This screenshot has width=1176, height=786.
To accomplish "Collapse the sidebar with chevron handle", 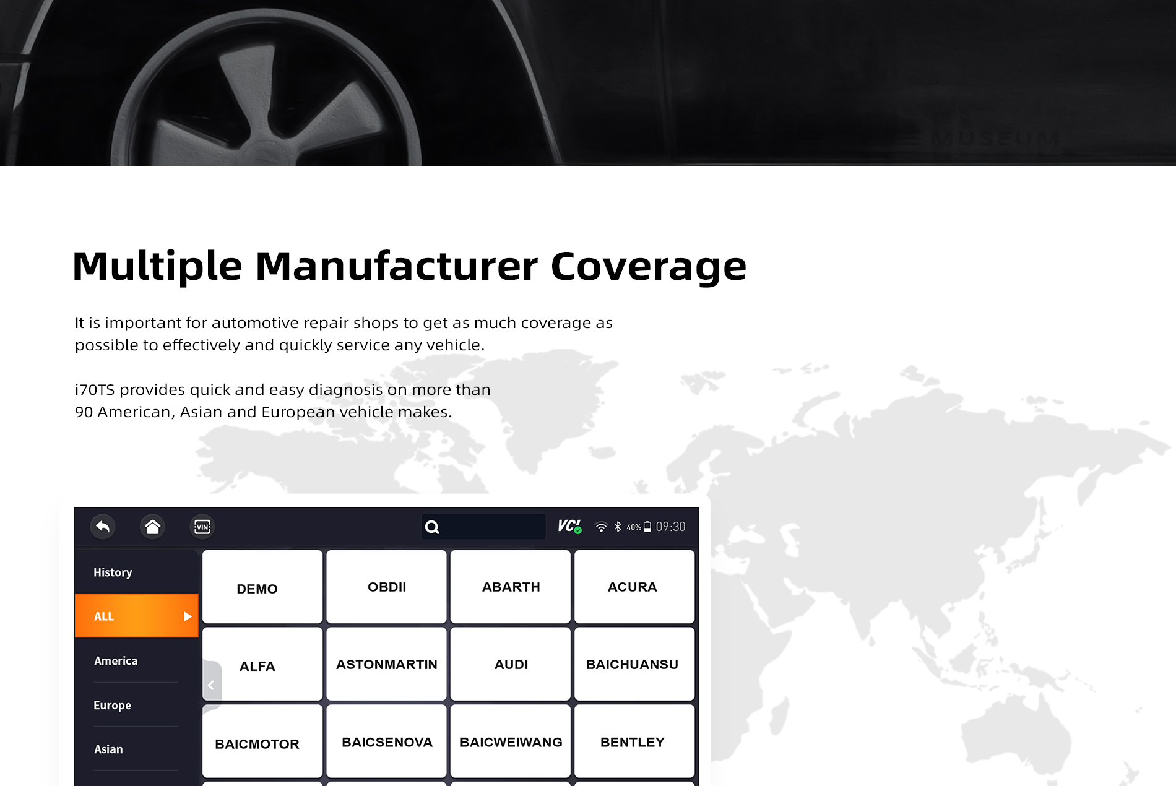I will click(x=211, y=685).
